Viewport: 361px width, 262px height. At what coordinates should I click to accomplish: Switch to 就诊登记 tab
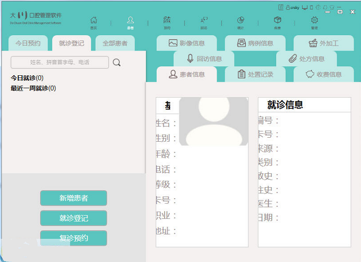tap(71, 43)
